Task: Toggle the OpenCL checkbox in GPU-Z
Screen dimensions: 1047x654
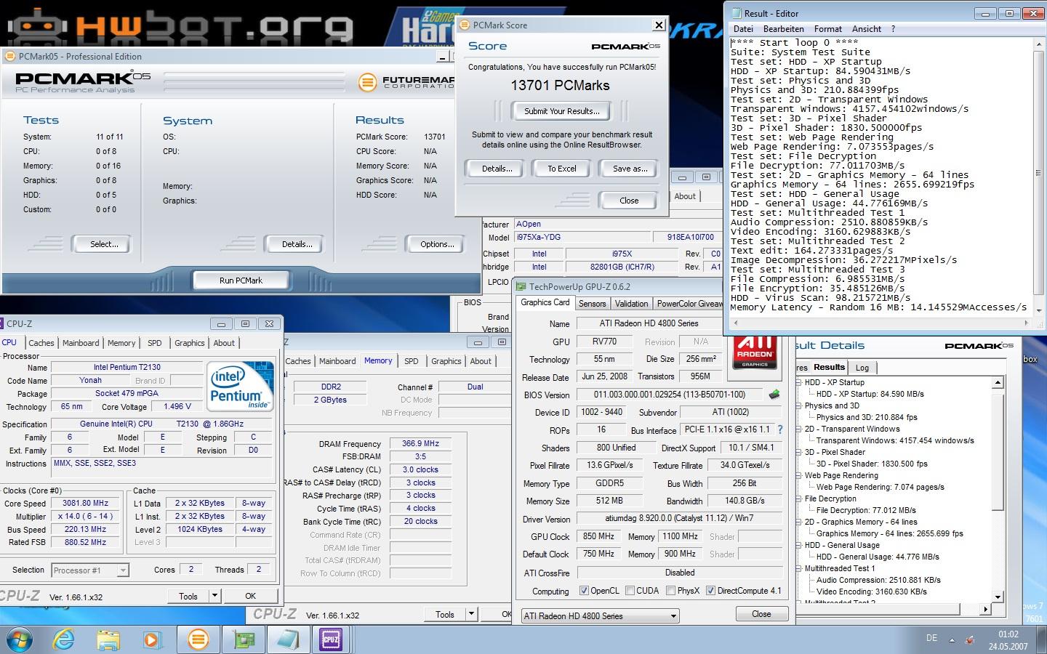Action: tap(584, 591)
